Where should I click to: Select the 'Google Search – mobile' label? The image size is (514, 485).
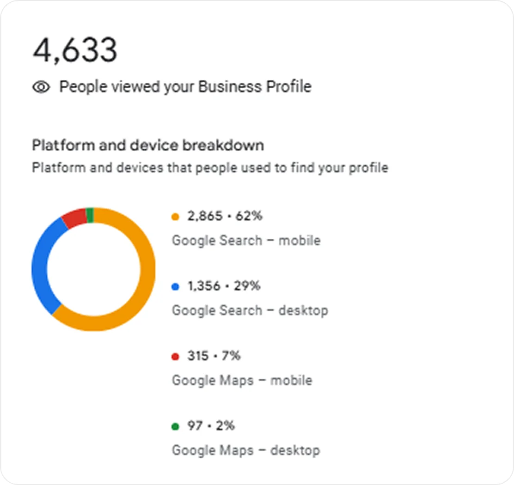tap(246, 241)
